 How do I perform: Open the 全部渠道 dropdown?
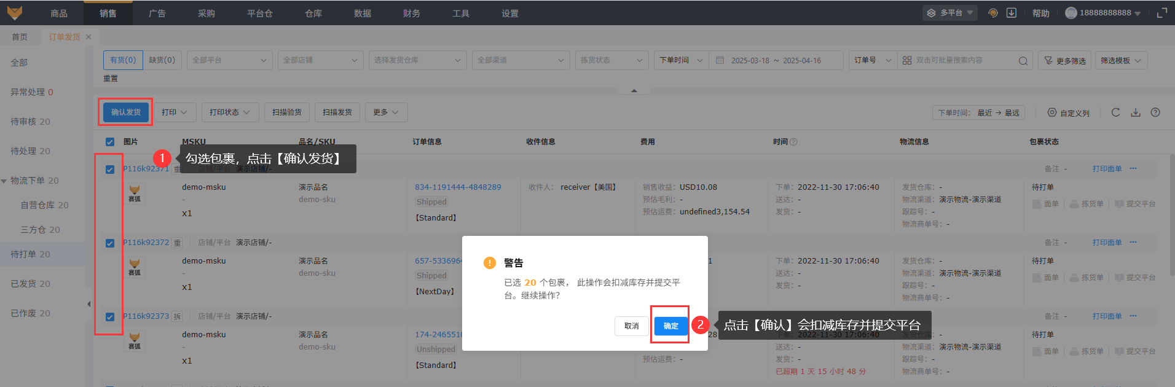(521, 60)
